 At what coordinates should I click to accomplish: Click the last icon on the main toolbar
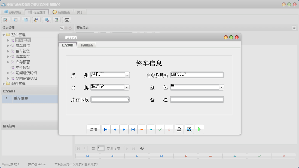[x=66, y=20]
